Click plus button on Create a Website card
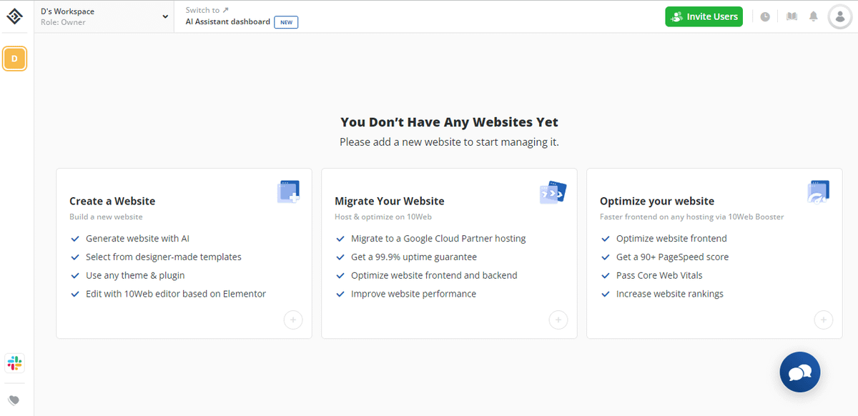This screenshot has width=858, height=416. [292, 320]
